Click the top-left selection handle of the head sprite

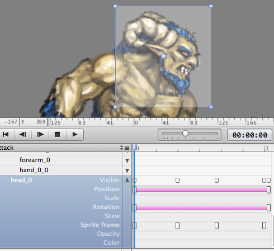tap(115, 7)
